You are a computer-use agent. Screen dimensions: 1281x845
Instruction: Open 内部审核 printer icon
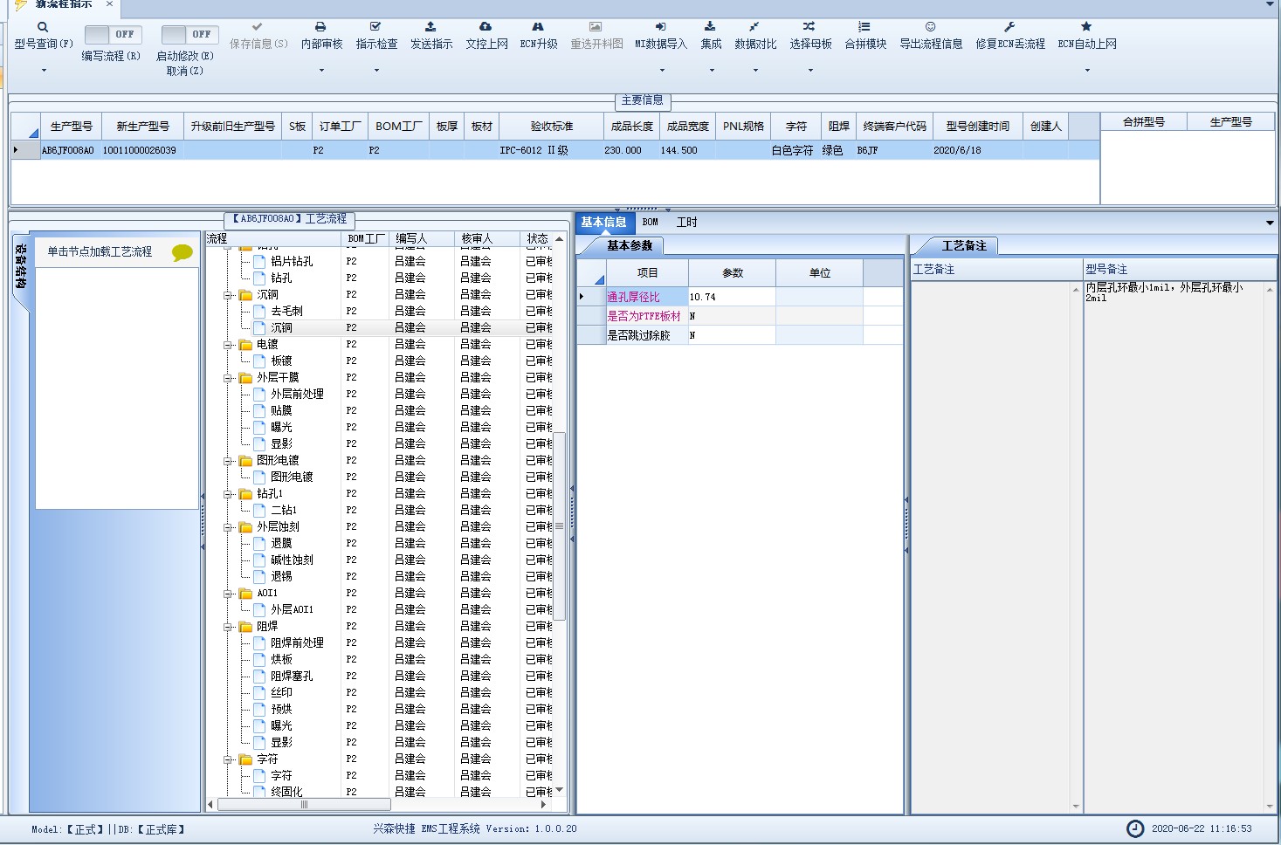click(320, 27)
